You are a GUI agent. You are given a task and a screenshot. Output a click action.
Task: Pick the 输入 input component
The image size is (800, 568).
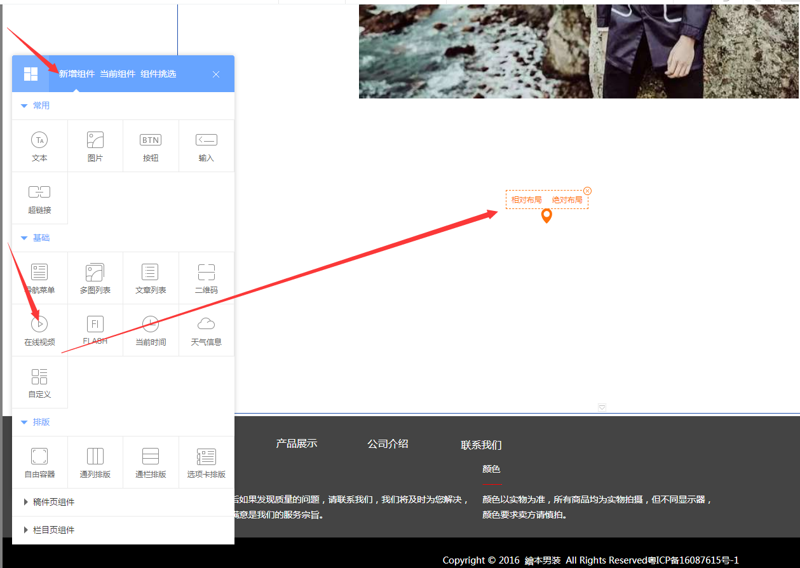point(206,140)
